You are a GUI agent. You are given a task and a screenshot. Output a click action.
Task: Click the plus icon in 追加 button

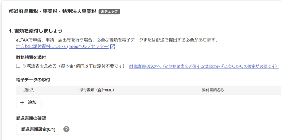click(22, 103)
